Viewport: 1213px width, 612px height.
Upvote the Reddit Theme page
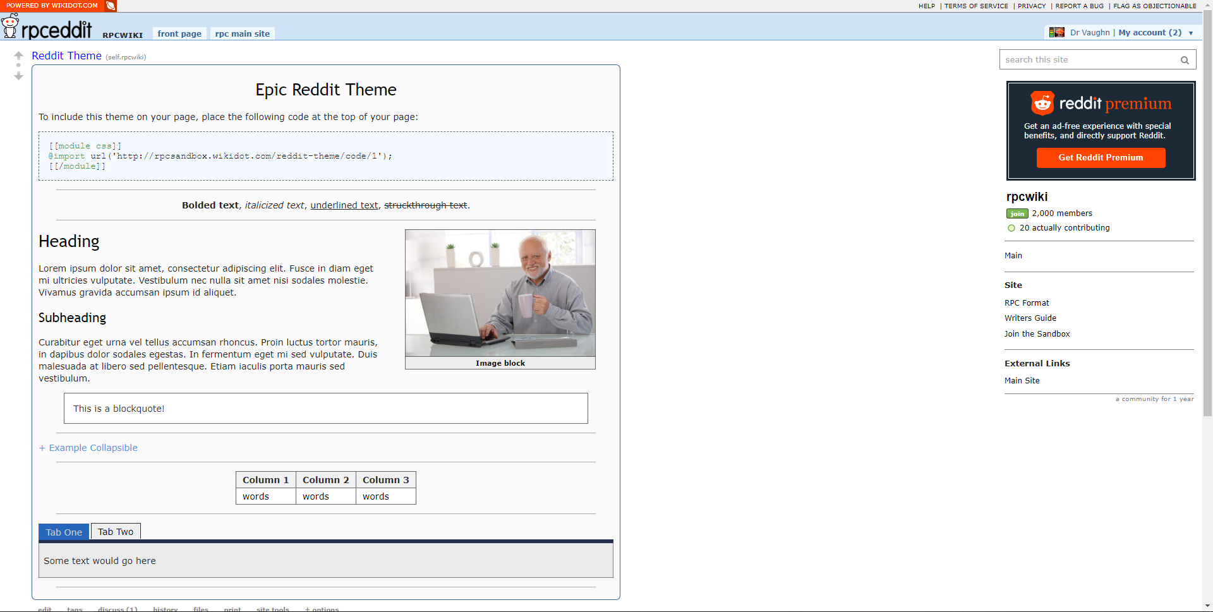click(x=18, y=56)
